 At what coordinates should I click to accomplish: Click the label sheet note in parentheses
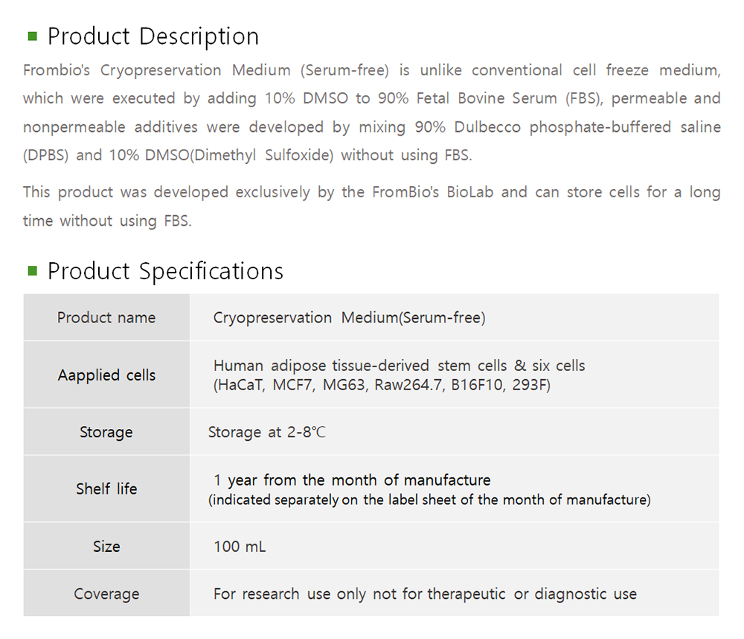[429, 500]
